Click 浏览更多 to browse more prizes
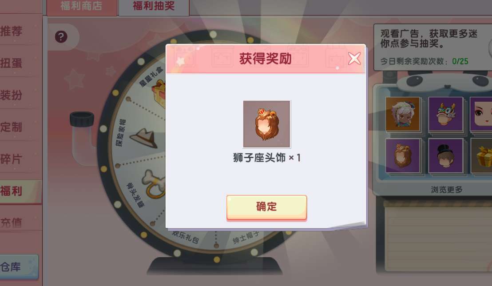 (x=447, y=190)
